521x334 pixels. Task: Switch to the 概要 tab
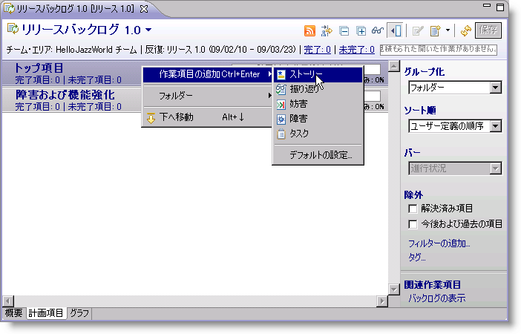pos(13,313)
